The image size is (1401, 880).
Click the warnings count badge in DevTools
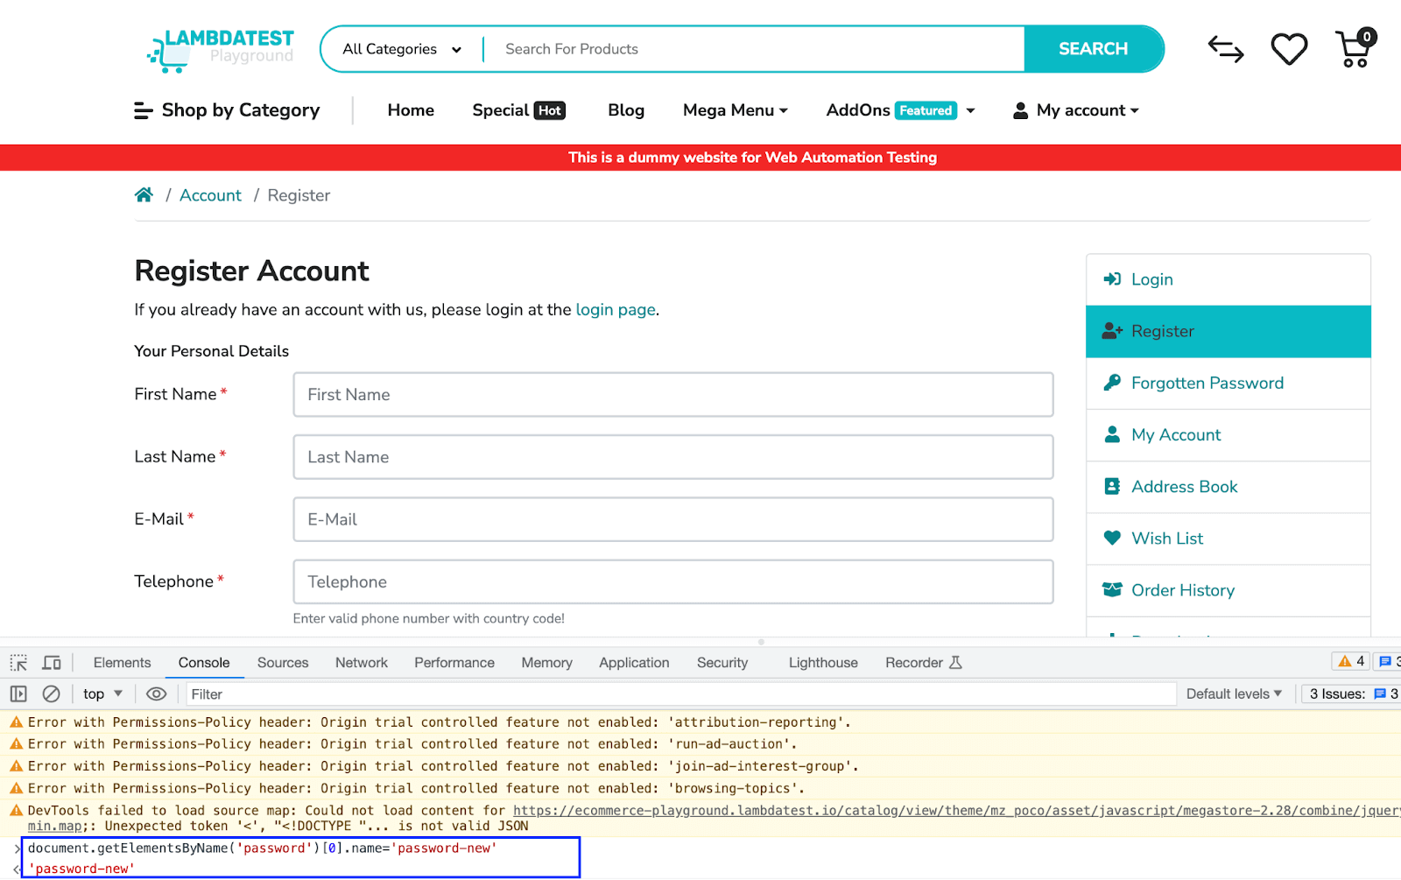pyautogui.click(x=1351, y=661)
